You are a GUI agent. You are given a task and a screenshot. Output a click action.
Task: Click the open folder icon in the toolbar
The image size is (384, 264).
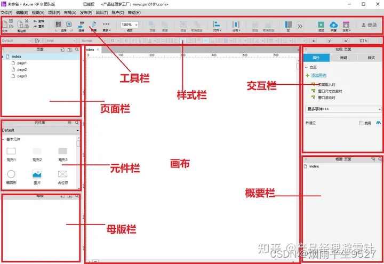[x=11, y=26]
